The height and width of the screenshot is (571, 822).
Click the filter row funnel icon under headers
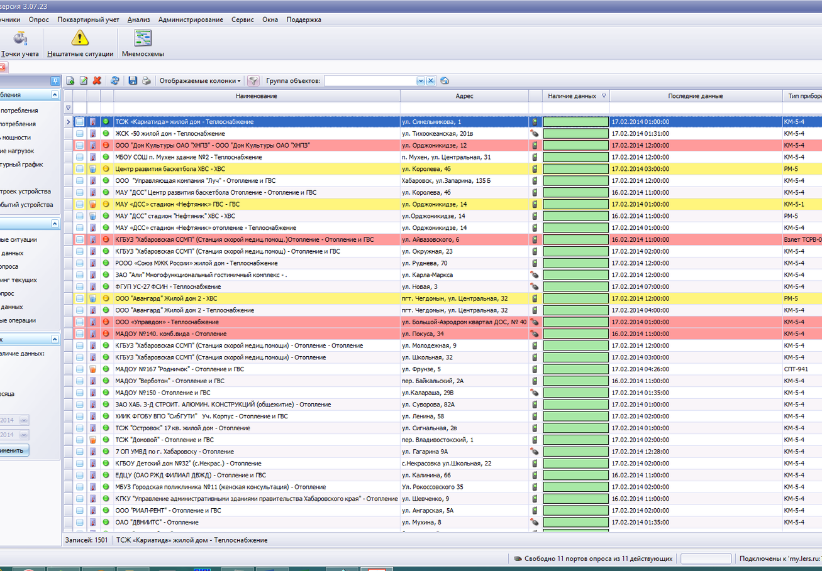click(69, 108)
